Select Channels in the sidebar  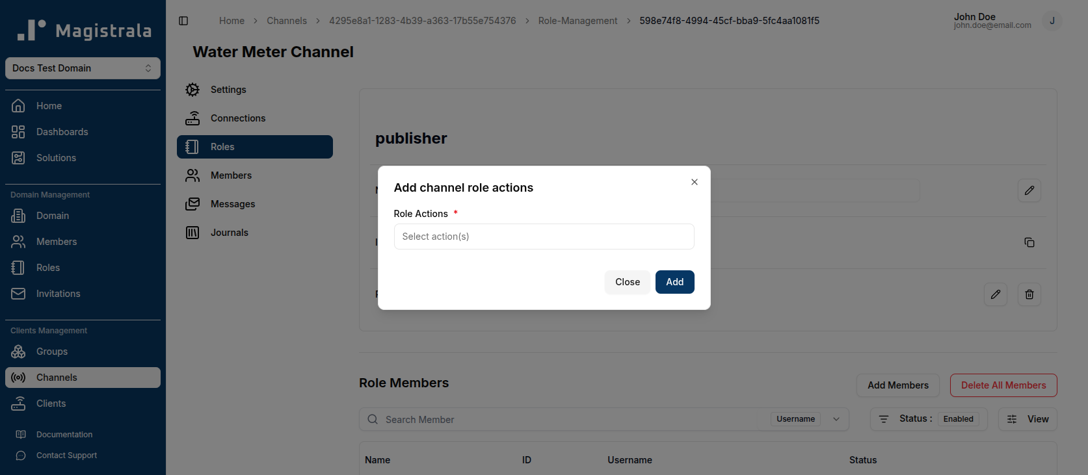[x=83, y=378]
